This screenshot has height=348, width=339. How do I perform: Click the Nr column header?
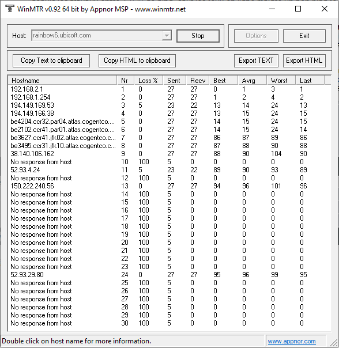pyautogui.click(x=126, y=80)
